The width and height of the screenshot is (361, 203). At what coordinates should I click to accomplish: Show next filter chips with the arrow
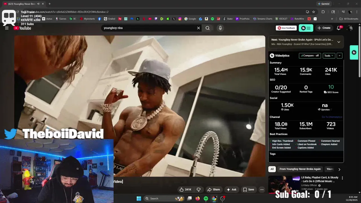coord(339,169)
